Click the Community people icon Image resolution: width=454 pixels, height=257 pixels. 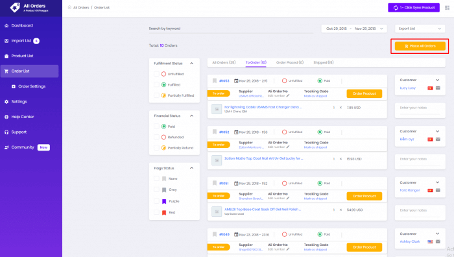pos(6,147)
